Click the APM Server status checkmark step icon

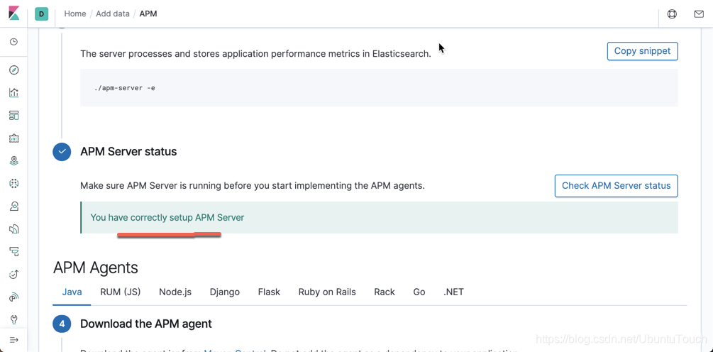[x=62, y=152]
